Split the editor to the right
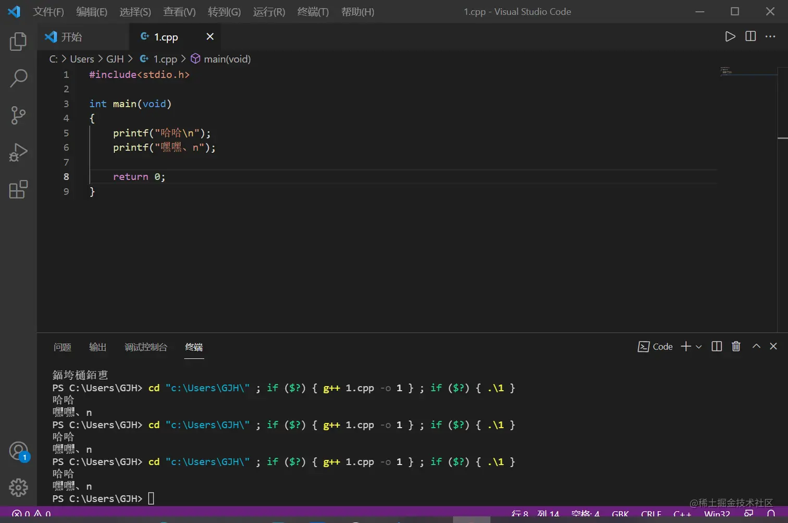788x523 pixels. click(x=750, y=36)
